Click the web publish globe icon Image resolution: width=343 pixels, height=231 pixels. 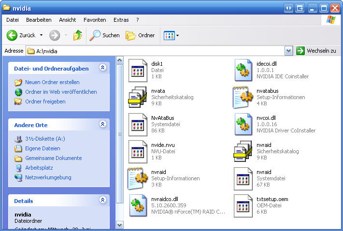pos(18,92)
